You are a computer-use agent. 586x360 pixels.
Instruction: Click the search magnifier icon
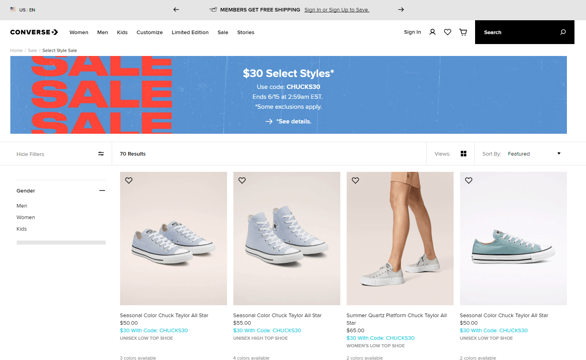pyautogui.click(x=563, y=32)
